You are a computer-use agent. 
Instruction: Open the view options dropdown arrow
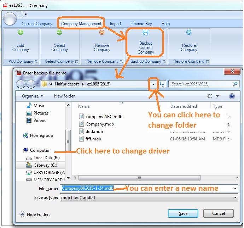[x=217, y=96]
